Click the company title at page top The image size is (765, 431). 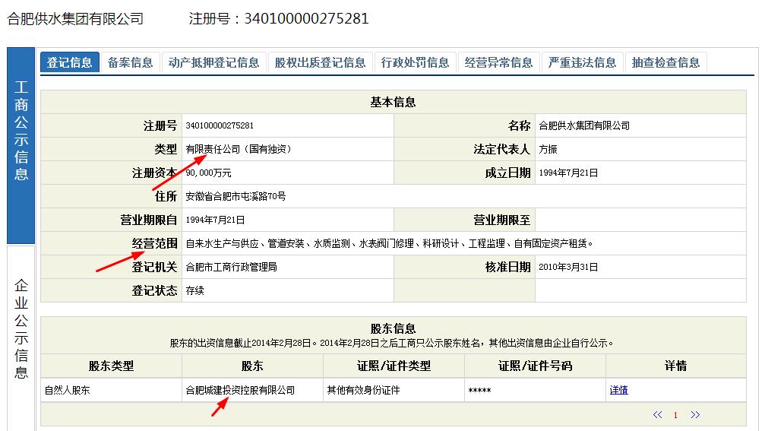point(75,18)
